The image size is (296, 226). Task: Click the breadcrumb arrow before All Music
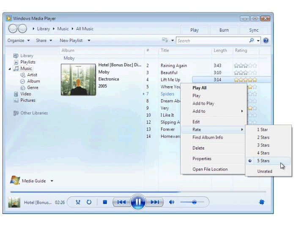[72, 29]
